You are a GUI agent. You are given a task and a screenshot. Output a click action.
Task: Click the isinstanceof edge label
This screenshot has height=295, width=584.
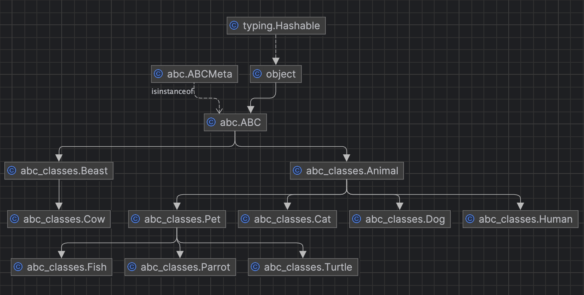[x=172, y=92]
